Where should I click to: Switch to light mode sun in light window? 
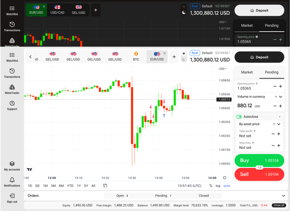click(x=184, y=54)
